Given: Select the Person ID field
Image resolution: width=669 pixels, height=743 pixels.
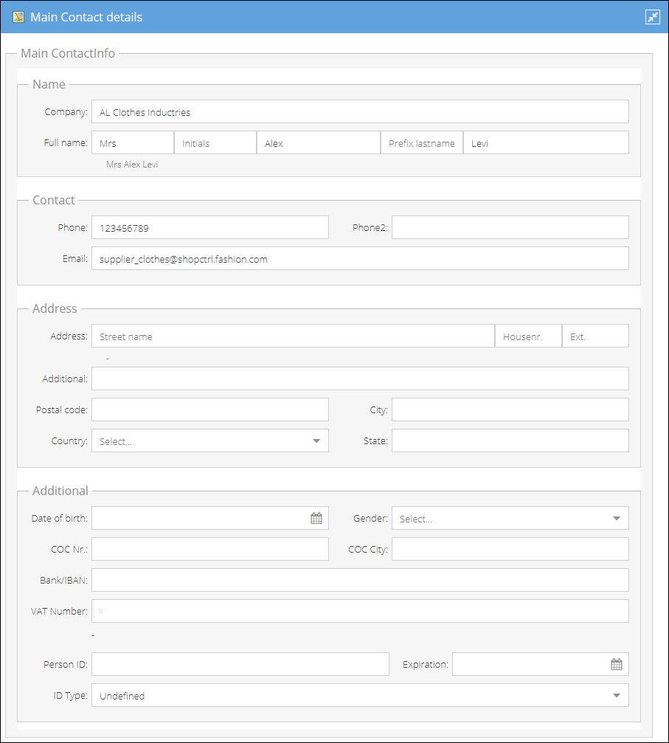Looking at the screenshot, I should (240, 664).
